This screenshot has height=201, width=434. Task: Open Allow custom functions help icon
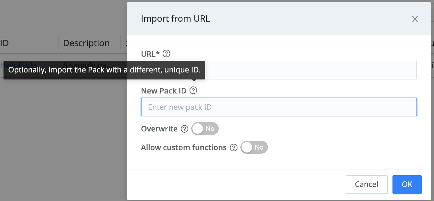233,148
